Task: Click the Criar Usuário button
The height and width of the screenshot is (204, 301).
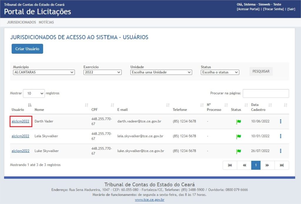Action: click(x=27, y=49)
